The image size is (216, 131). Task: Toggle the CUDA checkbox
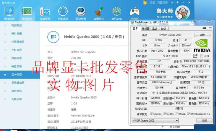[165, 114]
